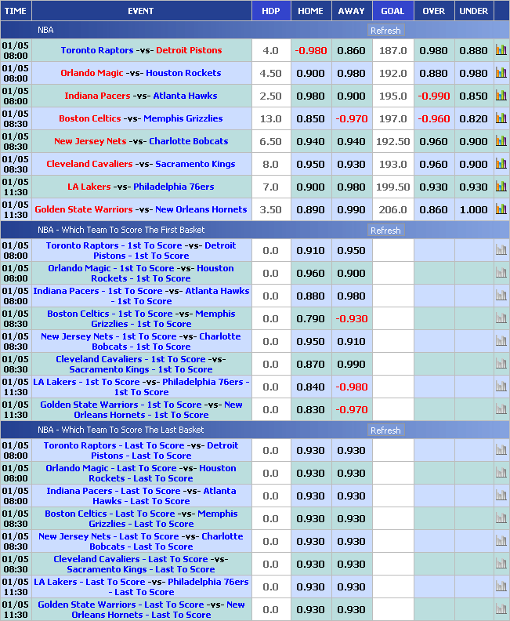
Task: Open stats chart for Toronto Raptors vs Detroit Pistons
Action: pos(501,50)
